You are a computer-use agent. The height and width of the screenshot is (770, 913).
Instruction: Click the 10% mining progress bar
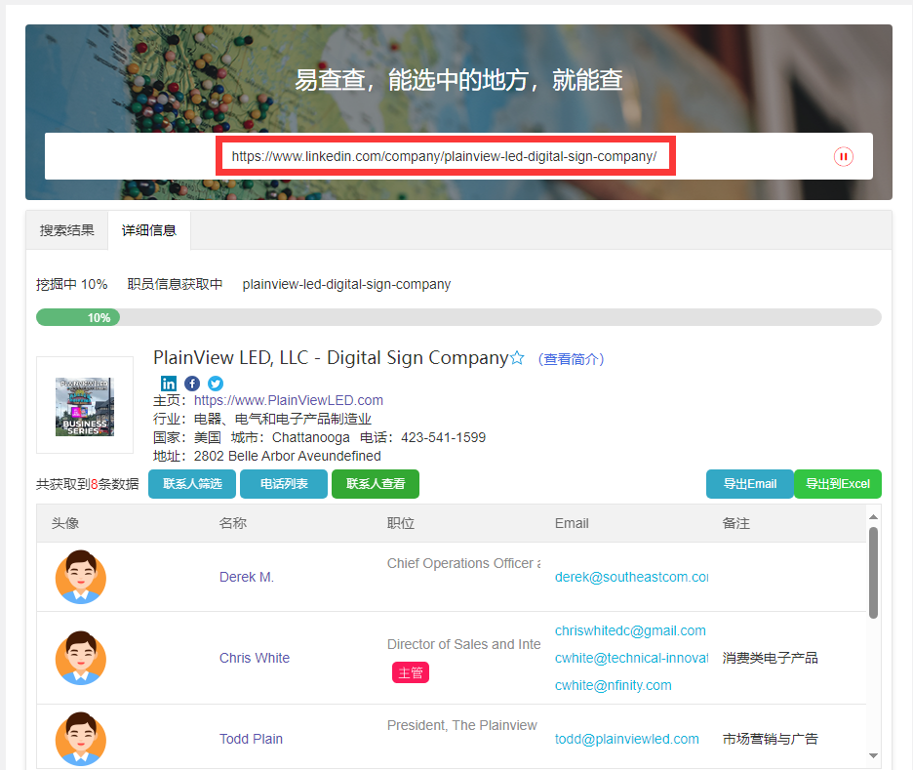point(458,317)
